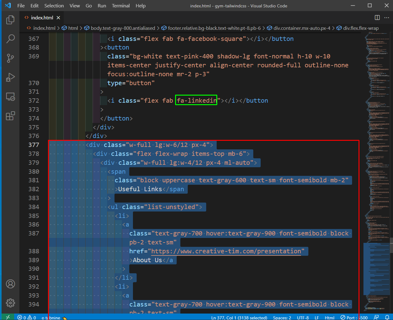The width and height of the screenshot is (393, 320).
Task: Click the vertical scrollbar thumb
Action: point(391,245)
